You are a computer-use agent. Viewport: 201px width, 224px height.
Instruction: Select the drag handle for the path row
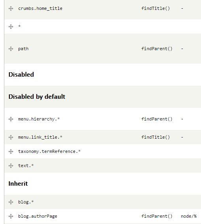(11, 49)
